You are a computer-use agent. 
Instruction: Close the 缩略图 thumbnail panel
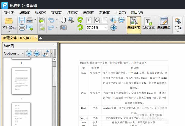(x=54, y=45)
